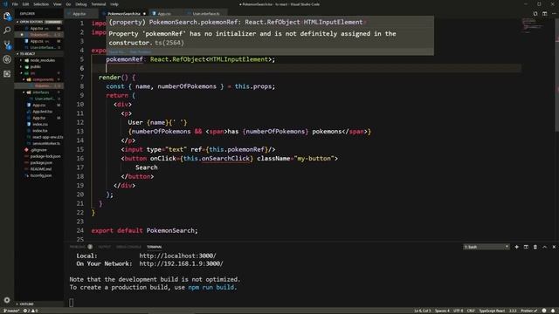Open the File menu
559x314 pixels.
tap(15, 4)
